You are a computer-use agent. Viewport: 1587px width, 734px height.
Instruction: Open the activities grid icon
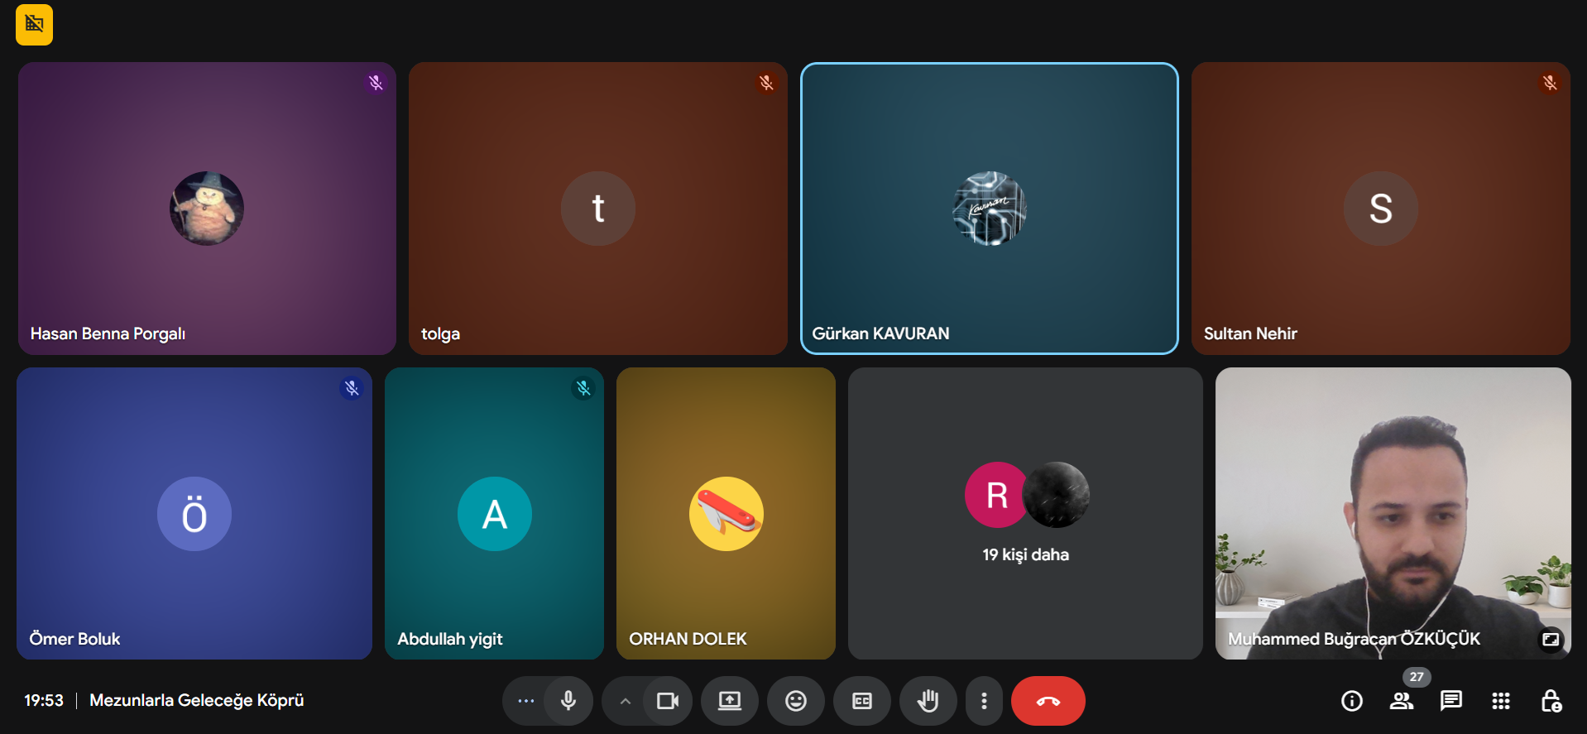(1500, 701)
